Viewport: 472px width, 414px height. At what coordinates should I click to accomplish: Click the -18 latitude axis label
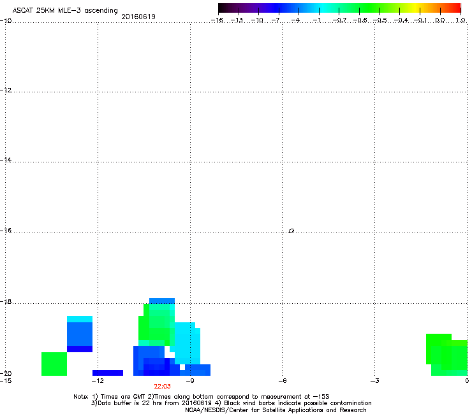pyautogui.click(x=6, y=301)
